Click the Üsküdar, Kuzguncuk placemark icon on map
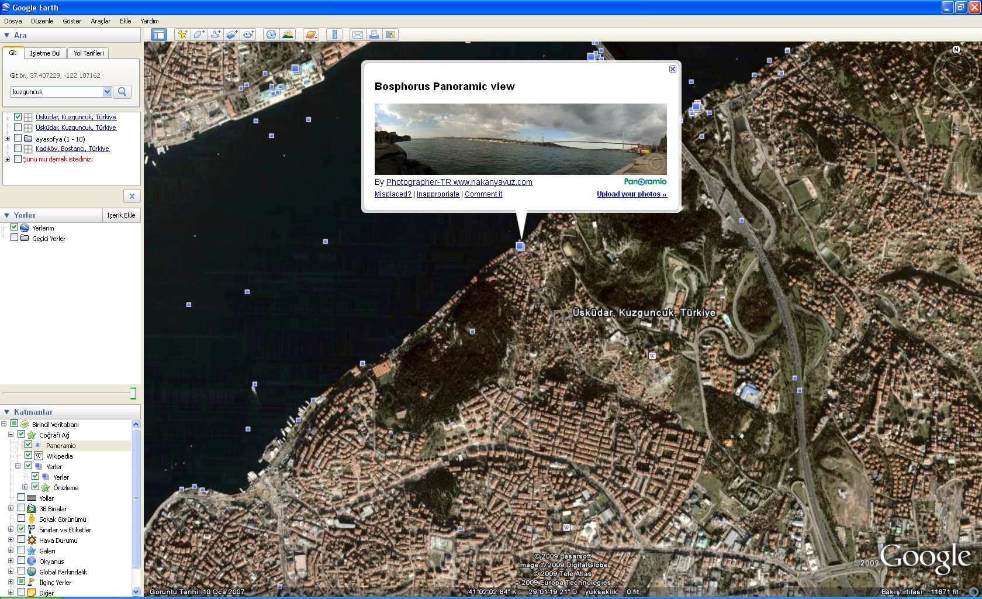The height and width of the screenshot is (599, 982). coord(562,319)
